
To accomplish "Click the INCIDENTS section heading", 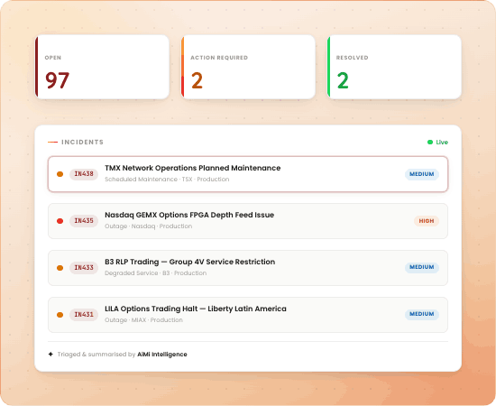I will pos(82,142).
